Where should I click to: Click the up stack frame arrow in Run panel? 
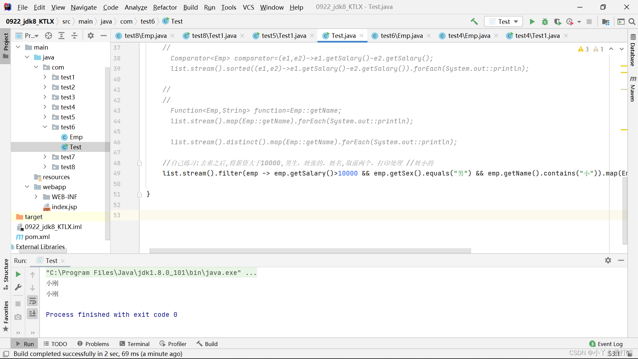coord(33,275)
